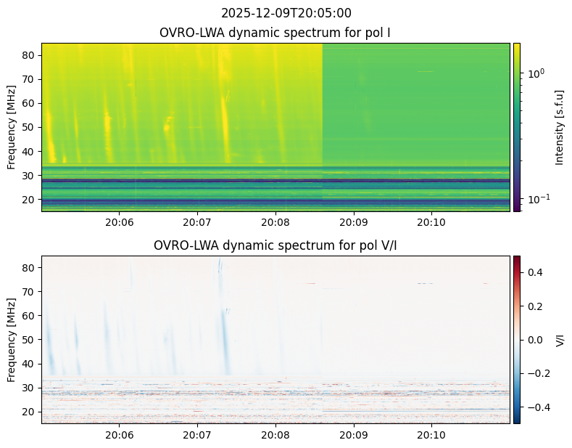
Task: Click the bottom plot's Frequency [MHz] axis label
Action: (12, 340)
